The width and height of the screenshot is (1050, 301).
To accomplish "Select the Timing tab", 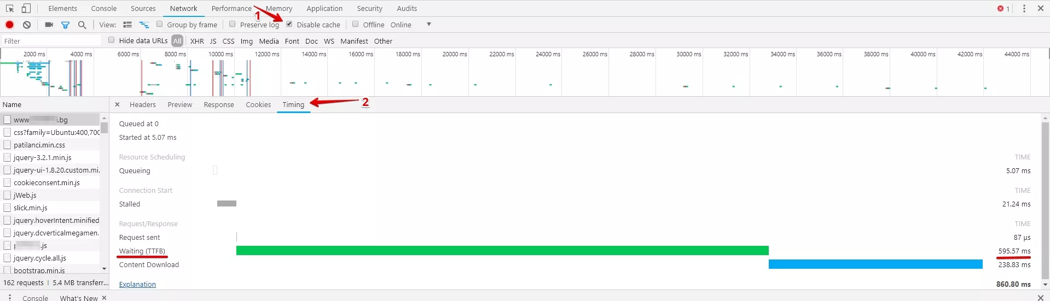I will (293, 105).
